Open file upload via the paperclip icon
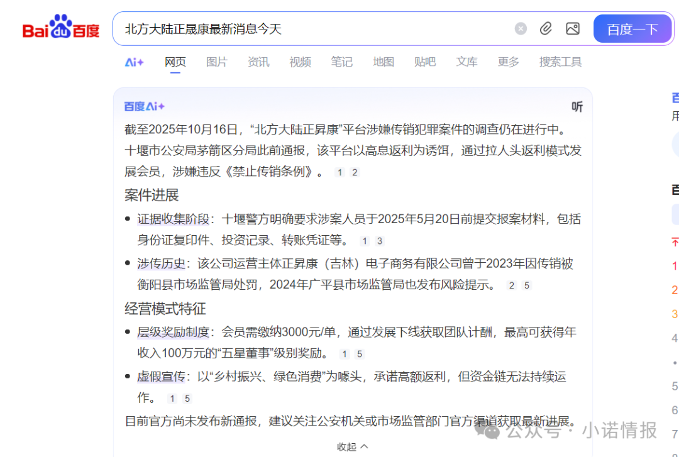679x457 pixels. (x=545, y=28)
